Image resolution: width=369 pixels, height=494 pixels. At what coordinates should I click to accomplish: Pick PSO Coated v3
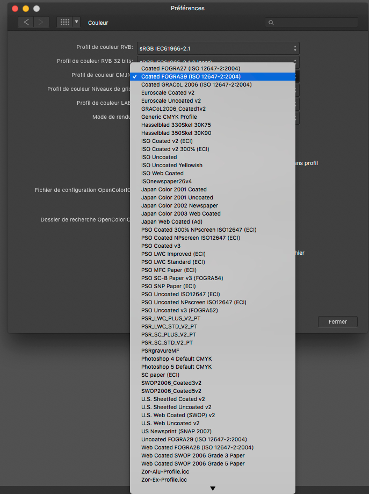[213, 246]
